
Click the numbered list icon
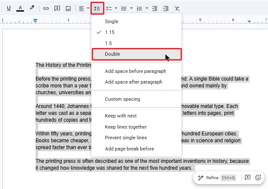click(139, 9)
